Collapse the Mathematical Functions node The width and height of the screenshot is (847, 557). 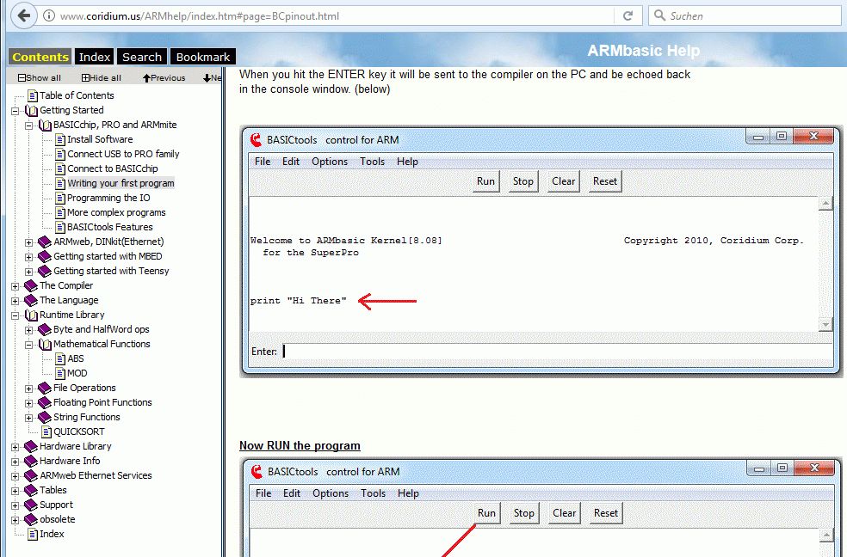(x=28, y=345)
